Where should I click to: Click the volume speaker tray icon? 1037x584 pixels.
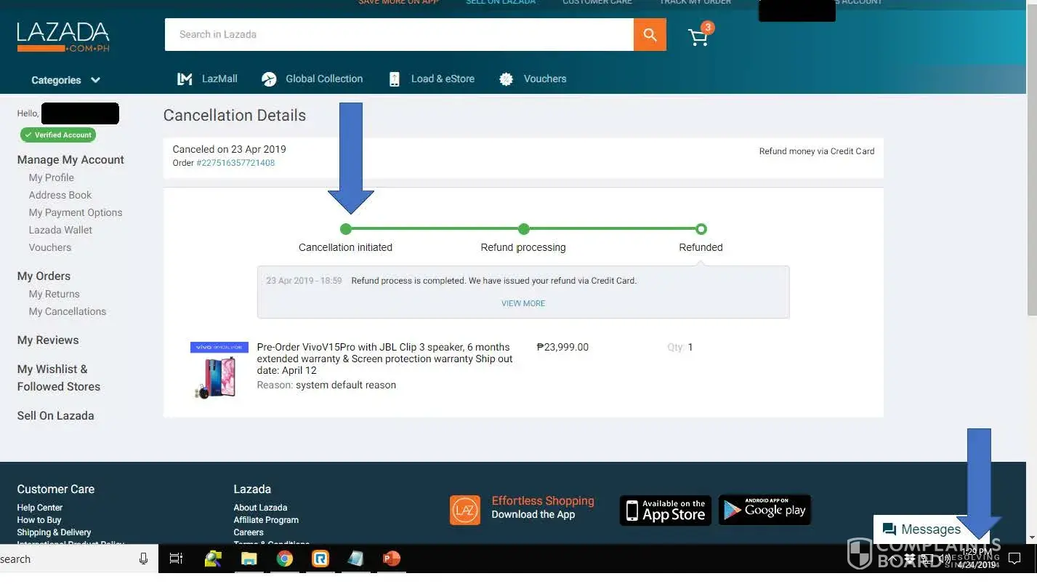click(944, 559)
